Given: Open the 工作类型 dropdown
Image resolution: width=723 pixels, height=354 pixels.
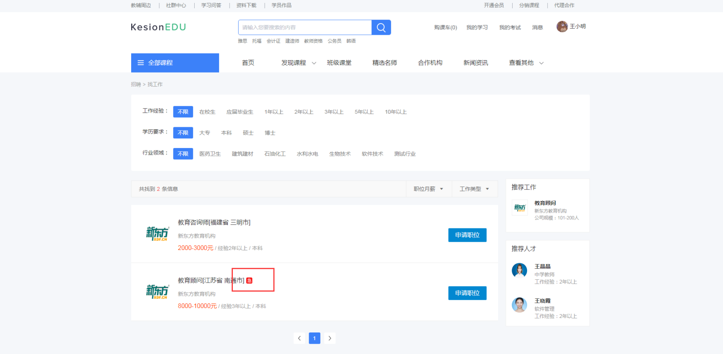Looking at the screenshot, I should [x=474, y=189].
